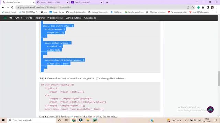Click the taskbar search box
Screen dimensions: 220x123
point(31,120)
